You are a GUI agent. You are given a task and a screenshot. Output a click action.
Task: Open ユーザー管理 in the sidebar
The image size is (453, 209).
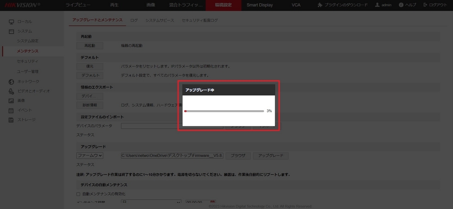(28, 71)
